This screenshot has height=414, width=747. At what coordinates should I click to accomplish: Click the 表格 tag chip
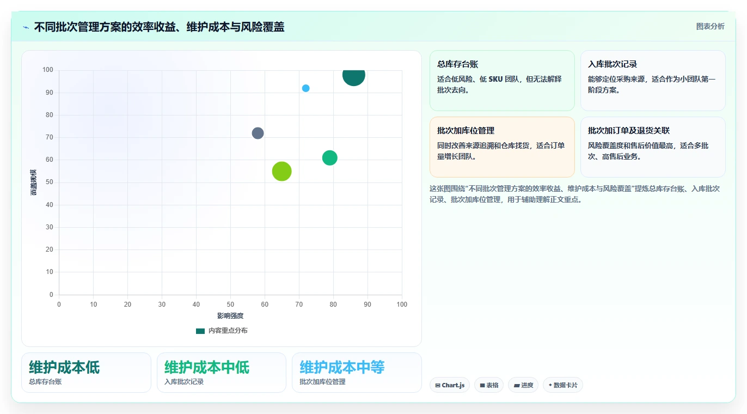pos(489,385)
